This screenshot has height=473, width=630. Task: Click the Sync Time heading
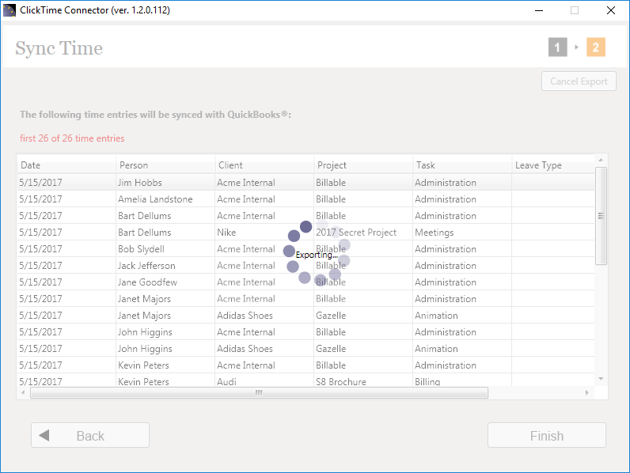click(x=59, y=48)
